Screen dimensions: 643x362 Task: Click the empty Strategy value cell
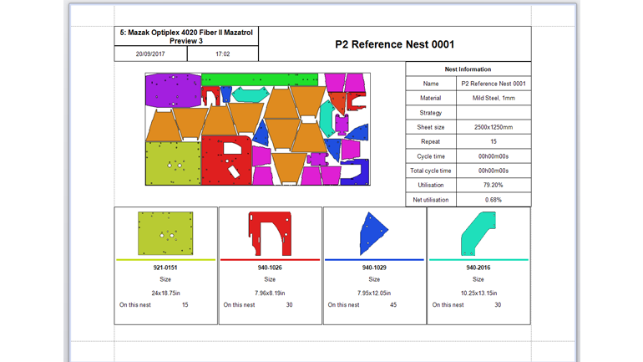493,113
